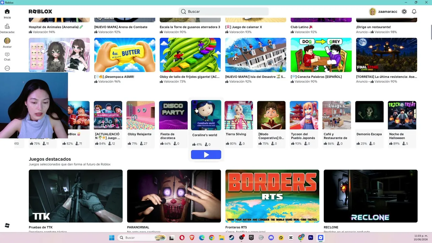Click the taskbar clock 11:03 p. m.
This screenshot has width=432, height=243.
click(x=421, y=236)
